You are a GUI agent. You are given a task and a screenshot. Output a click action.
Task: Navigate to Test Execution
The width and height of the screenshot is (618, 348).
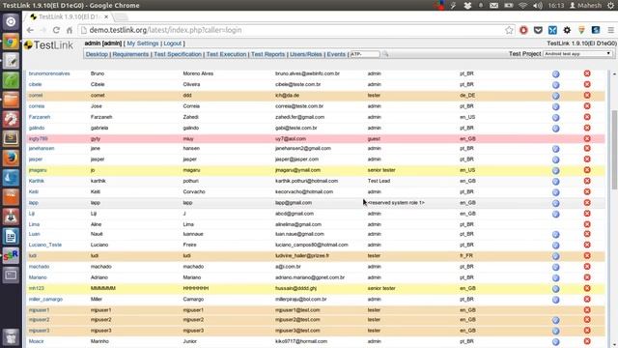tap(226, 54)
